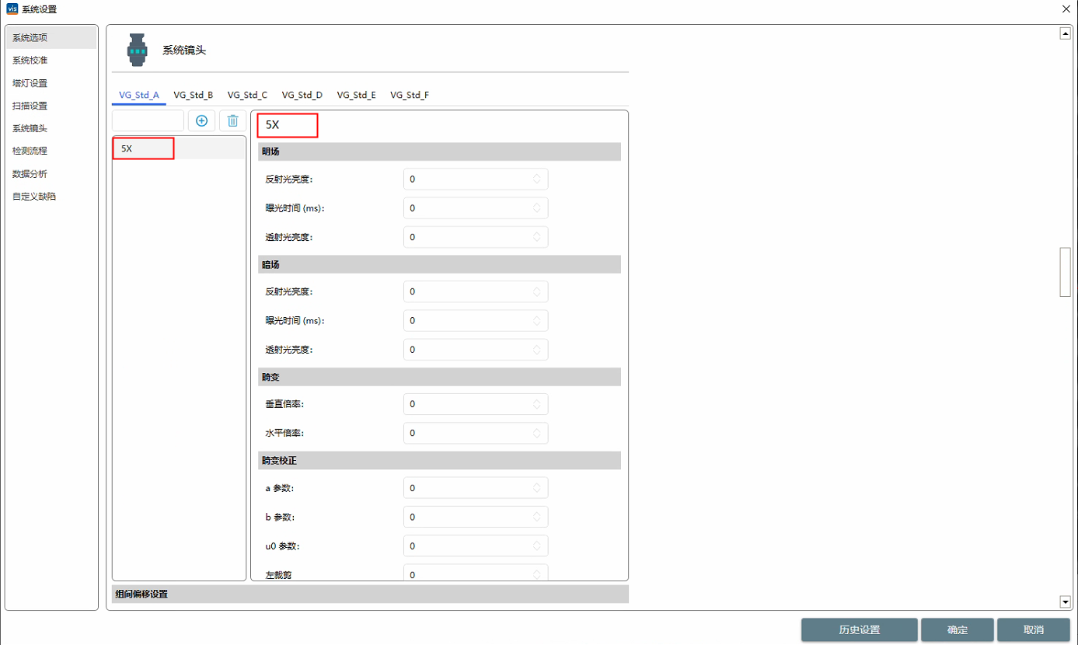1078x645 pixels.
Task: Select 扫描设置 from the sidebar
Action: (x=30, y=106)
